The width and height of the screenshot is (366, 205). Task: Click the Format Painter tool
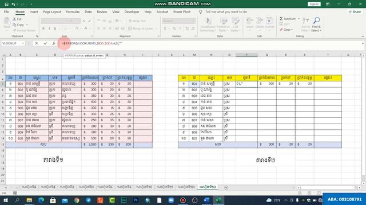click(x=24, y=30)
